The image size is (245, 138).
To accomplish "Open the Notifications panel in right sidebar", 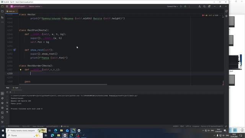I will [x=226, y=11].
